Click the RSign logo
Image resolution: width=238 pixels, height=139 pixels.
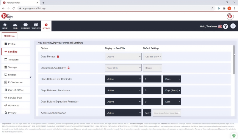[x=7, y=16]
